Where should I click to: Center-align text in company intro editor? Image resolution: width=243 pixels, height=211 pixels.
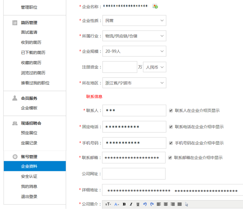(166, 204)
